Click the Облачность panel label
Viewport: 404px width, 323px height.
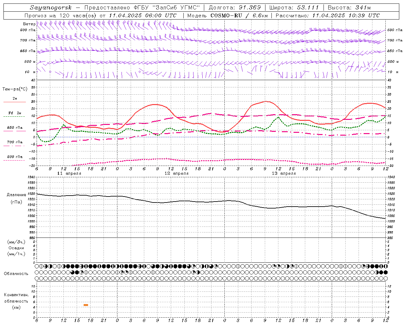pyautogui.click(x=16, y=274)
